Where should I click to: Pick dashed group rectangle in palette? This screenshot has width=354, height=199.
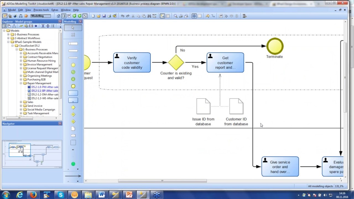coord(73,143)
